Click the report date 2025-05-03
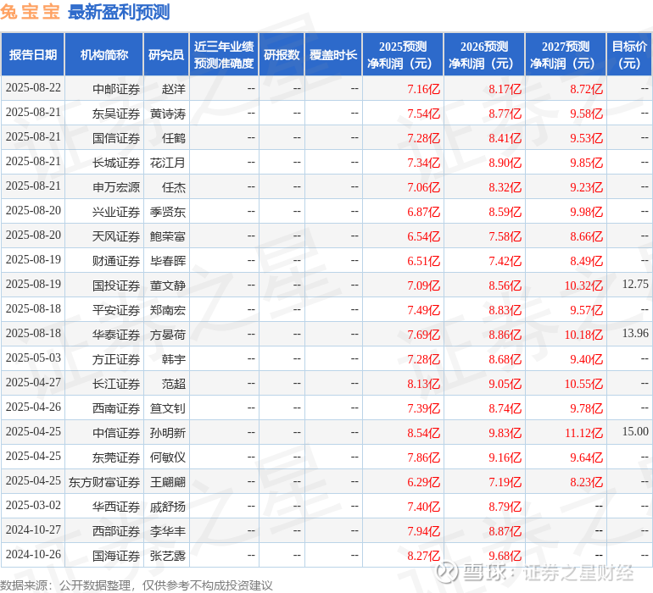 point(33,357)
